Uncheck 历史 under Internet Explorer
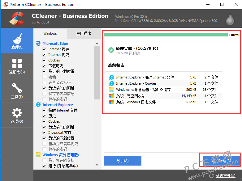Viewport: 242px width, 181px height. pyautogui.click(x=44, y=116)
